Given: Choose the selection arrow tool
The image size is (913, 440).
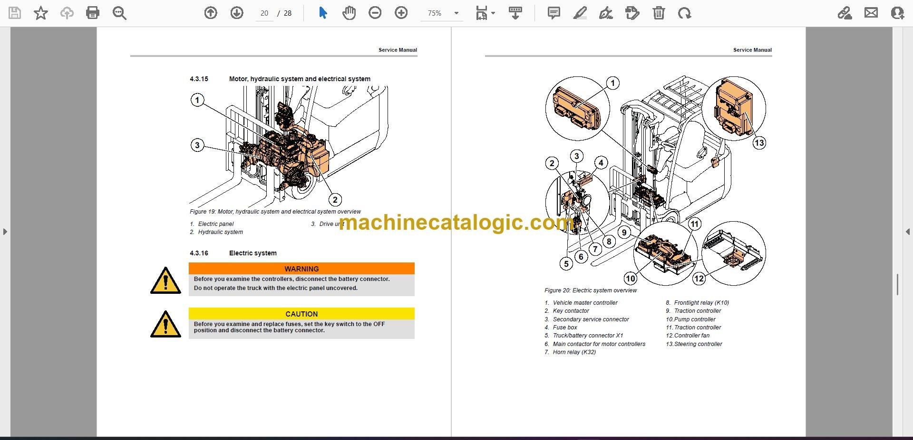Looking at the screenshot, I should point(323,13).
